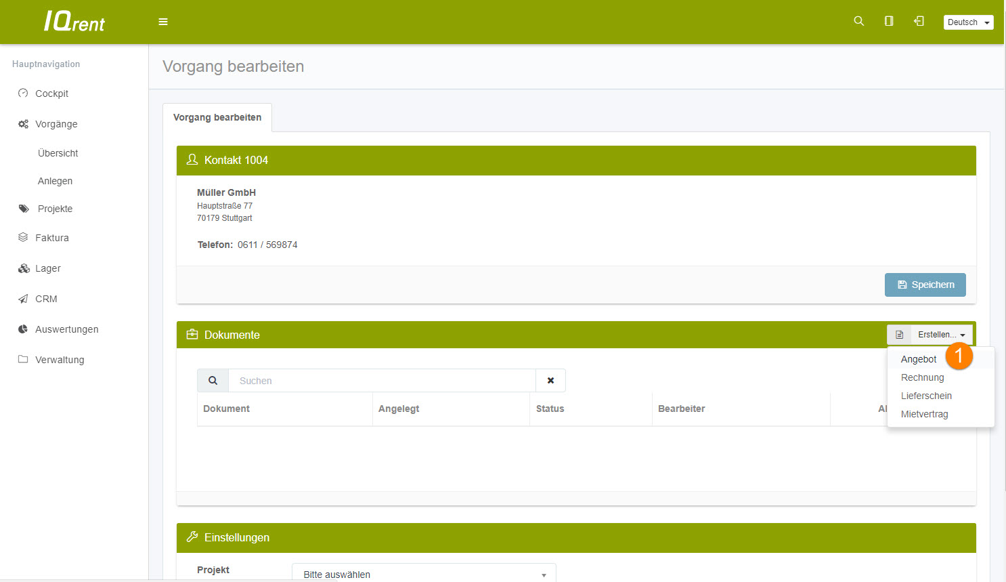Choose Mietvertrag from the dropdown menu
This screenshot has width=1006, height=582.
[924, 414]
